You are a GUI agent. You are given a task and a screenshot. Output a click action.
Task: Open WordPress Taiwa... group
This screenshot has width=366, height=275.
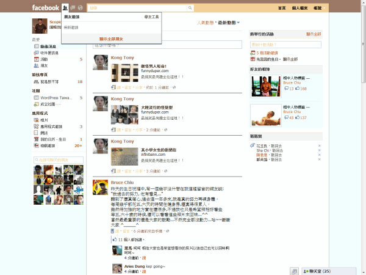[56, 98]
